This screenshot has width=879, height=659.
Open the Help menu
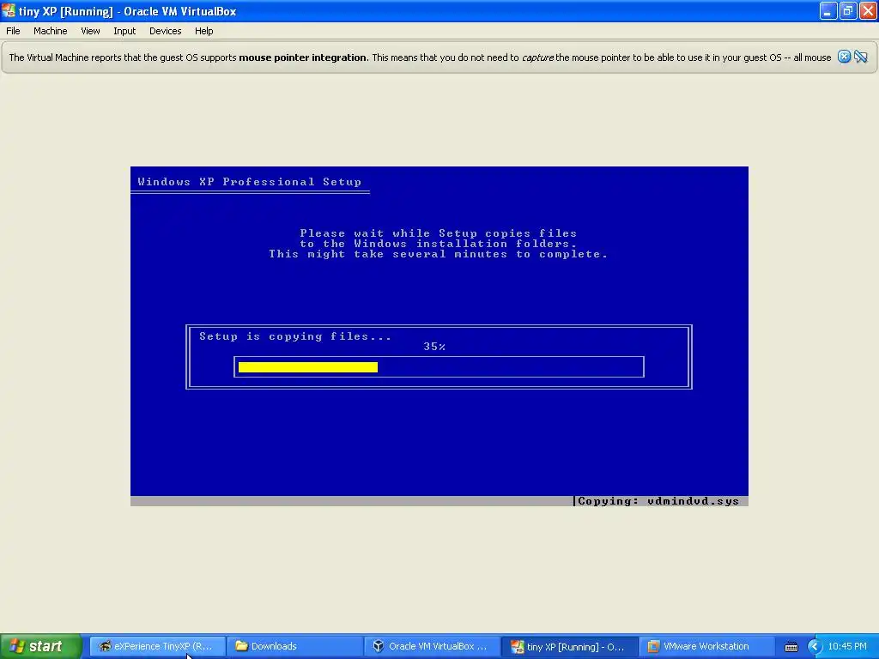pos(204,31)
